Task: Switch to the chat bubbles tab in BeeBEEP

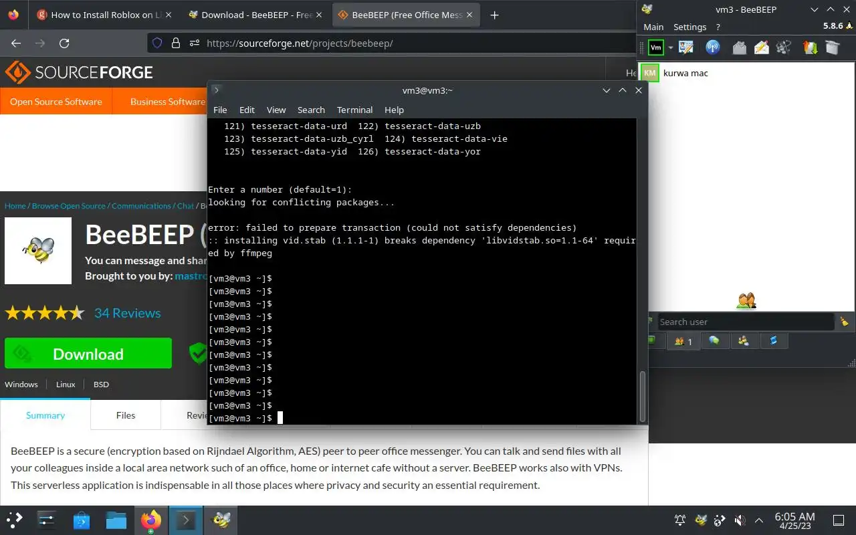Action: pos(714,341)
